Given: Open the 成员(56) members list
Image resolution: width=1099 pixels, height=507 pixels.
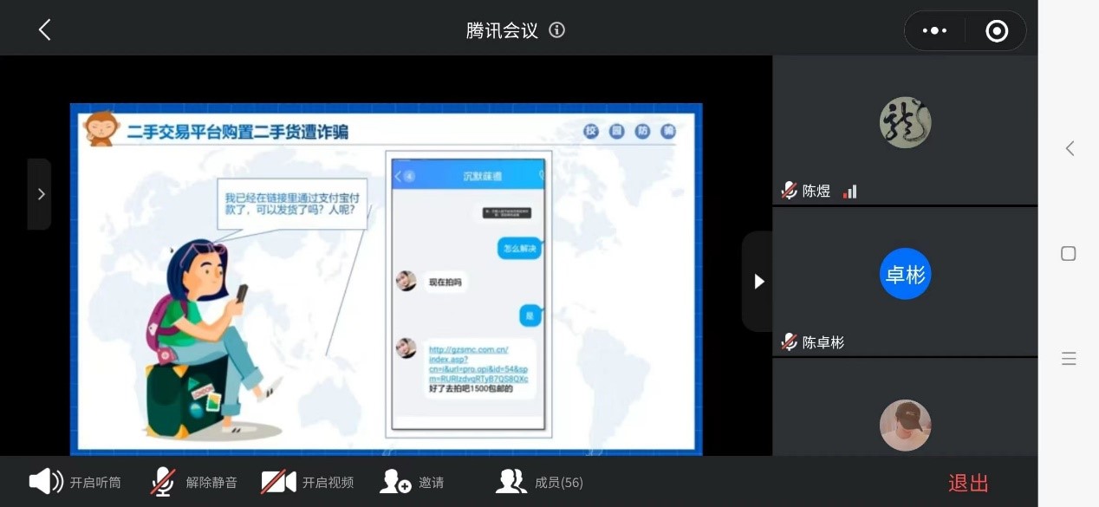Looking at the screenshot, I should pos(539,482).
